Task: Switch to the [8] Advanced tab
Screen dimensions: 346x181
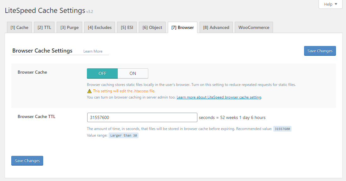Action: click(x=216, y=28)
